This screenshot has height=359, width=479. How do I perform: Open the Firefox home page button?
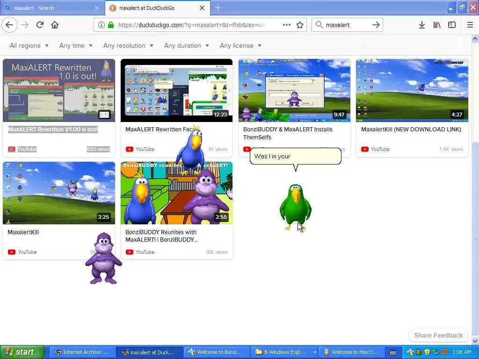pos(55,25)
